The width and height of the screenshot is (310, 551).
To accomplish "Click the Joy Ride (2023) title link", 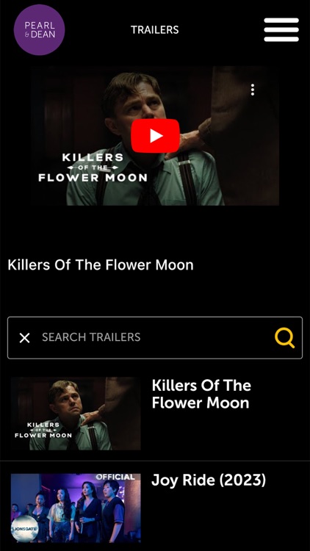I will click(209, 480).
